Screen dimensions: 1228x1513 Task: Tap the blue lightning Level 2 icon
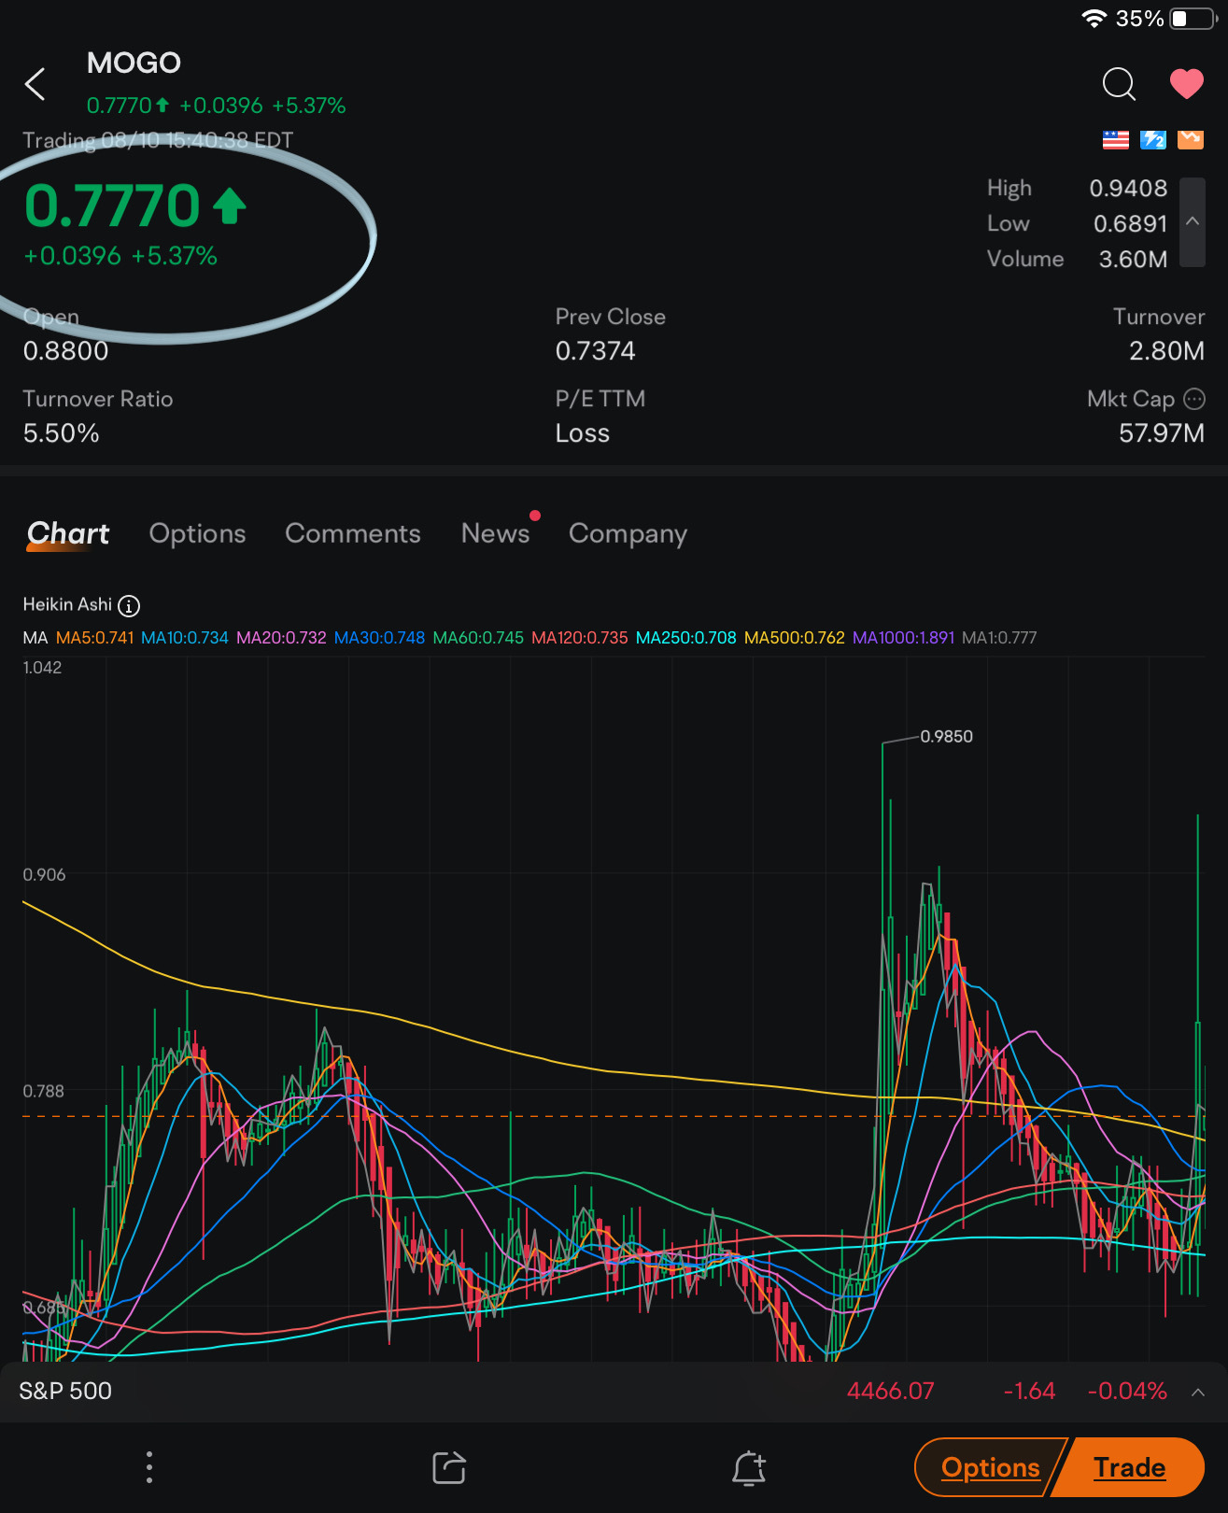pos(1153,140)
